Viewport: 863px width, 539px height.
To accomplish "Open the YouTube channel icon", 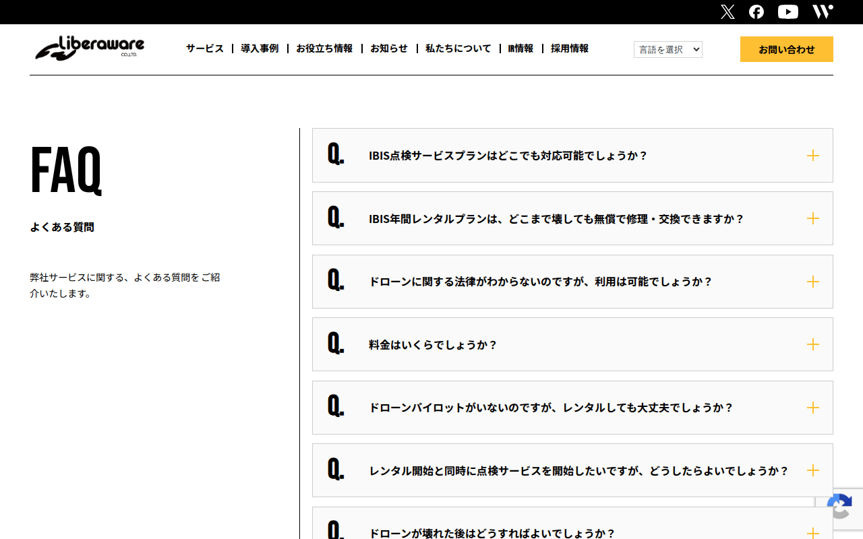I will point(787,12).
